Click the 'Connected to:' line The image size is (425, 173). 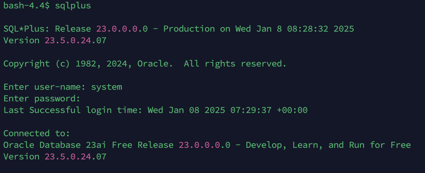37,134
